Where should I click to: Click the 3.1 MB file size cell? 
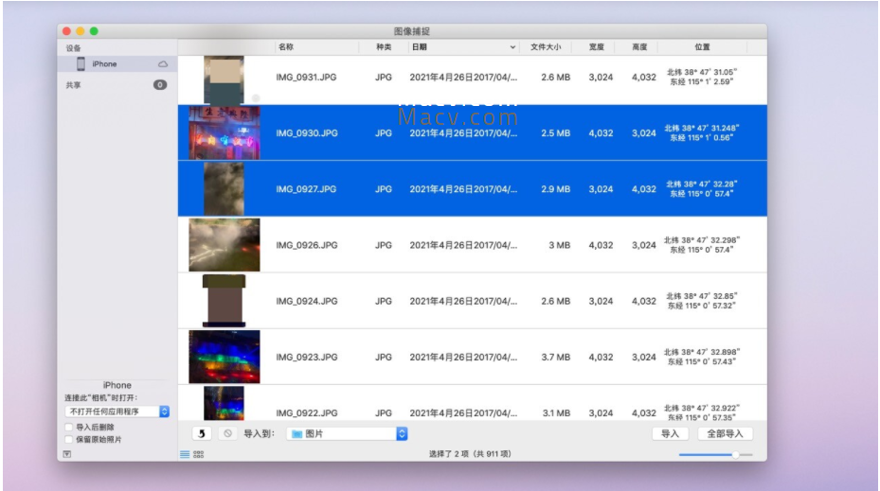(556, 413)
